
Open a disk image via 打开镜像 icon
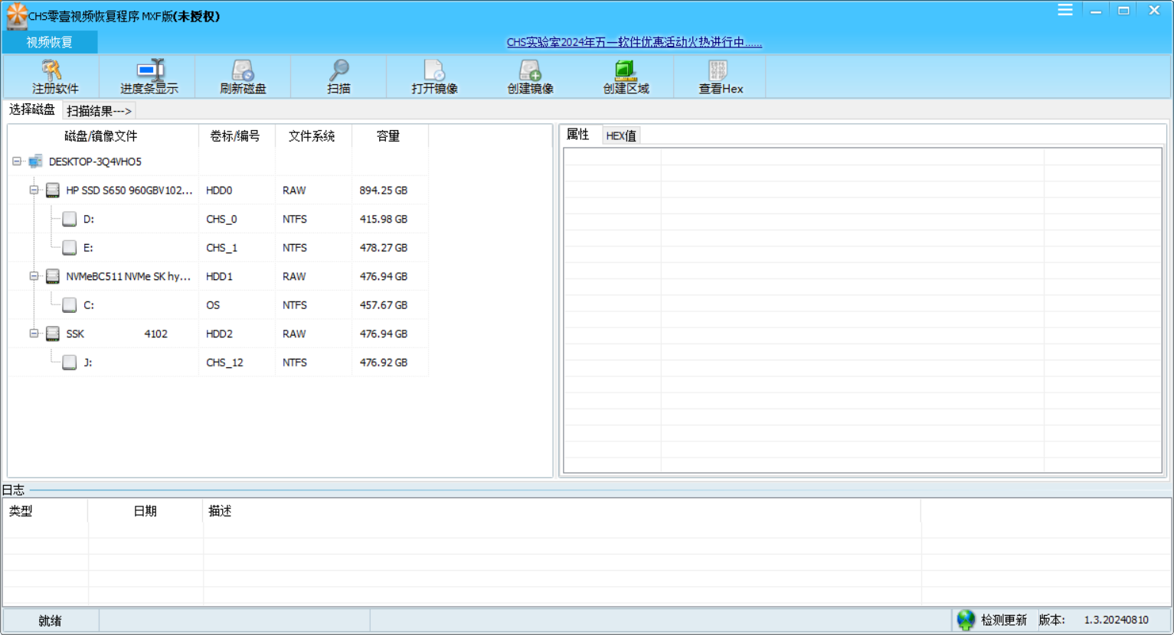pos(434,76)
